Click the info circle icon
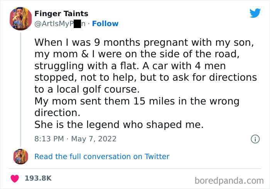270x189 pixels. point(255,139)
